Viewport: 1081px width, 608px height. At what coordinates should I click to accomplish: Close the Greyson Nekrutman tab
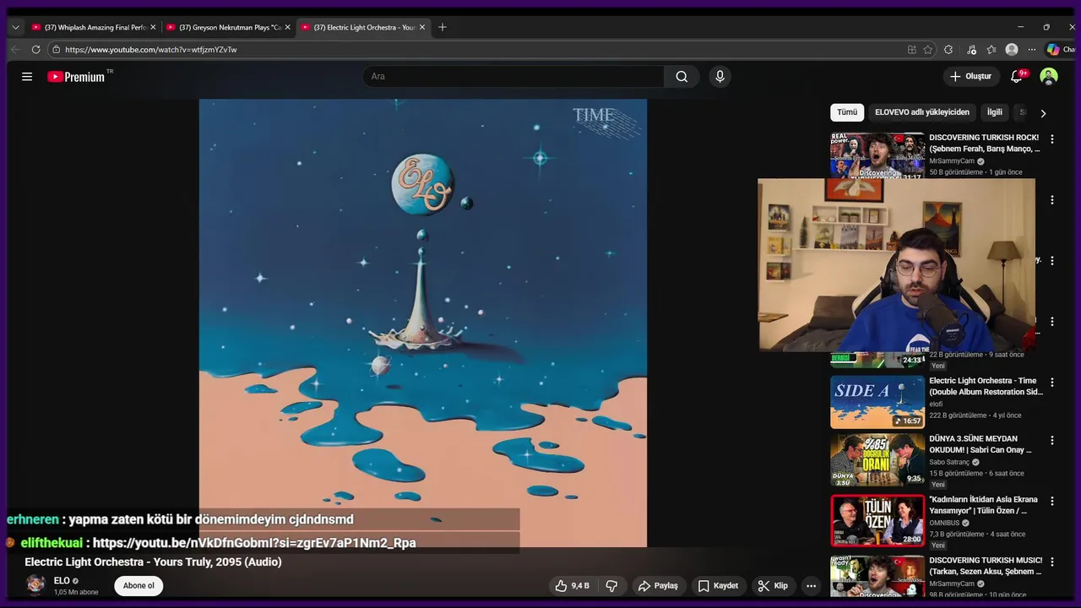pos(287,27)
